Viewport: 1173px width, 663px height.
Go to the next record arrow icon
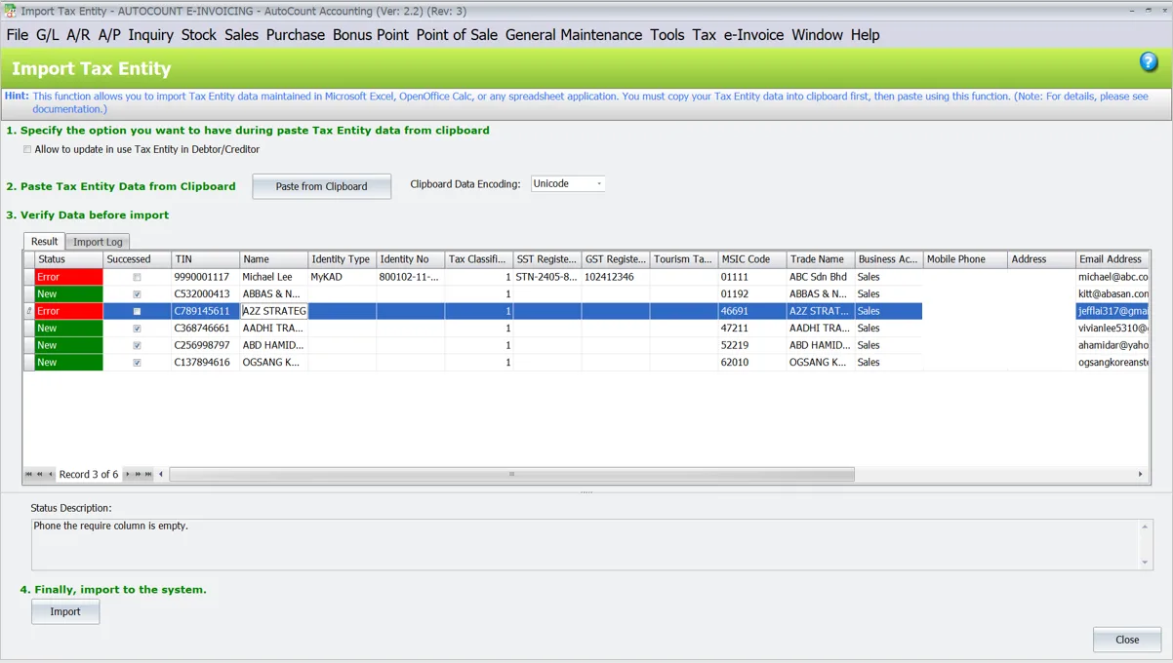(128, 474)
